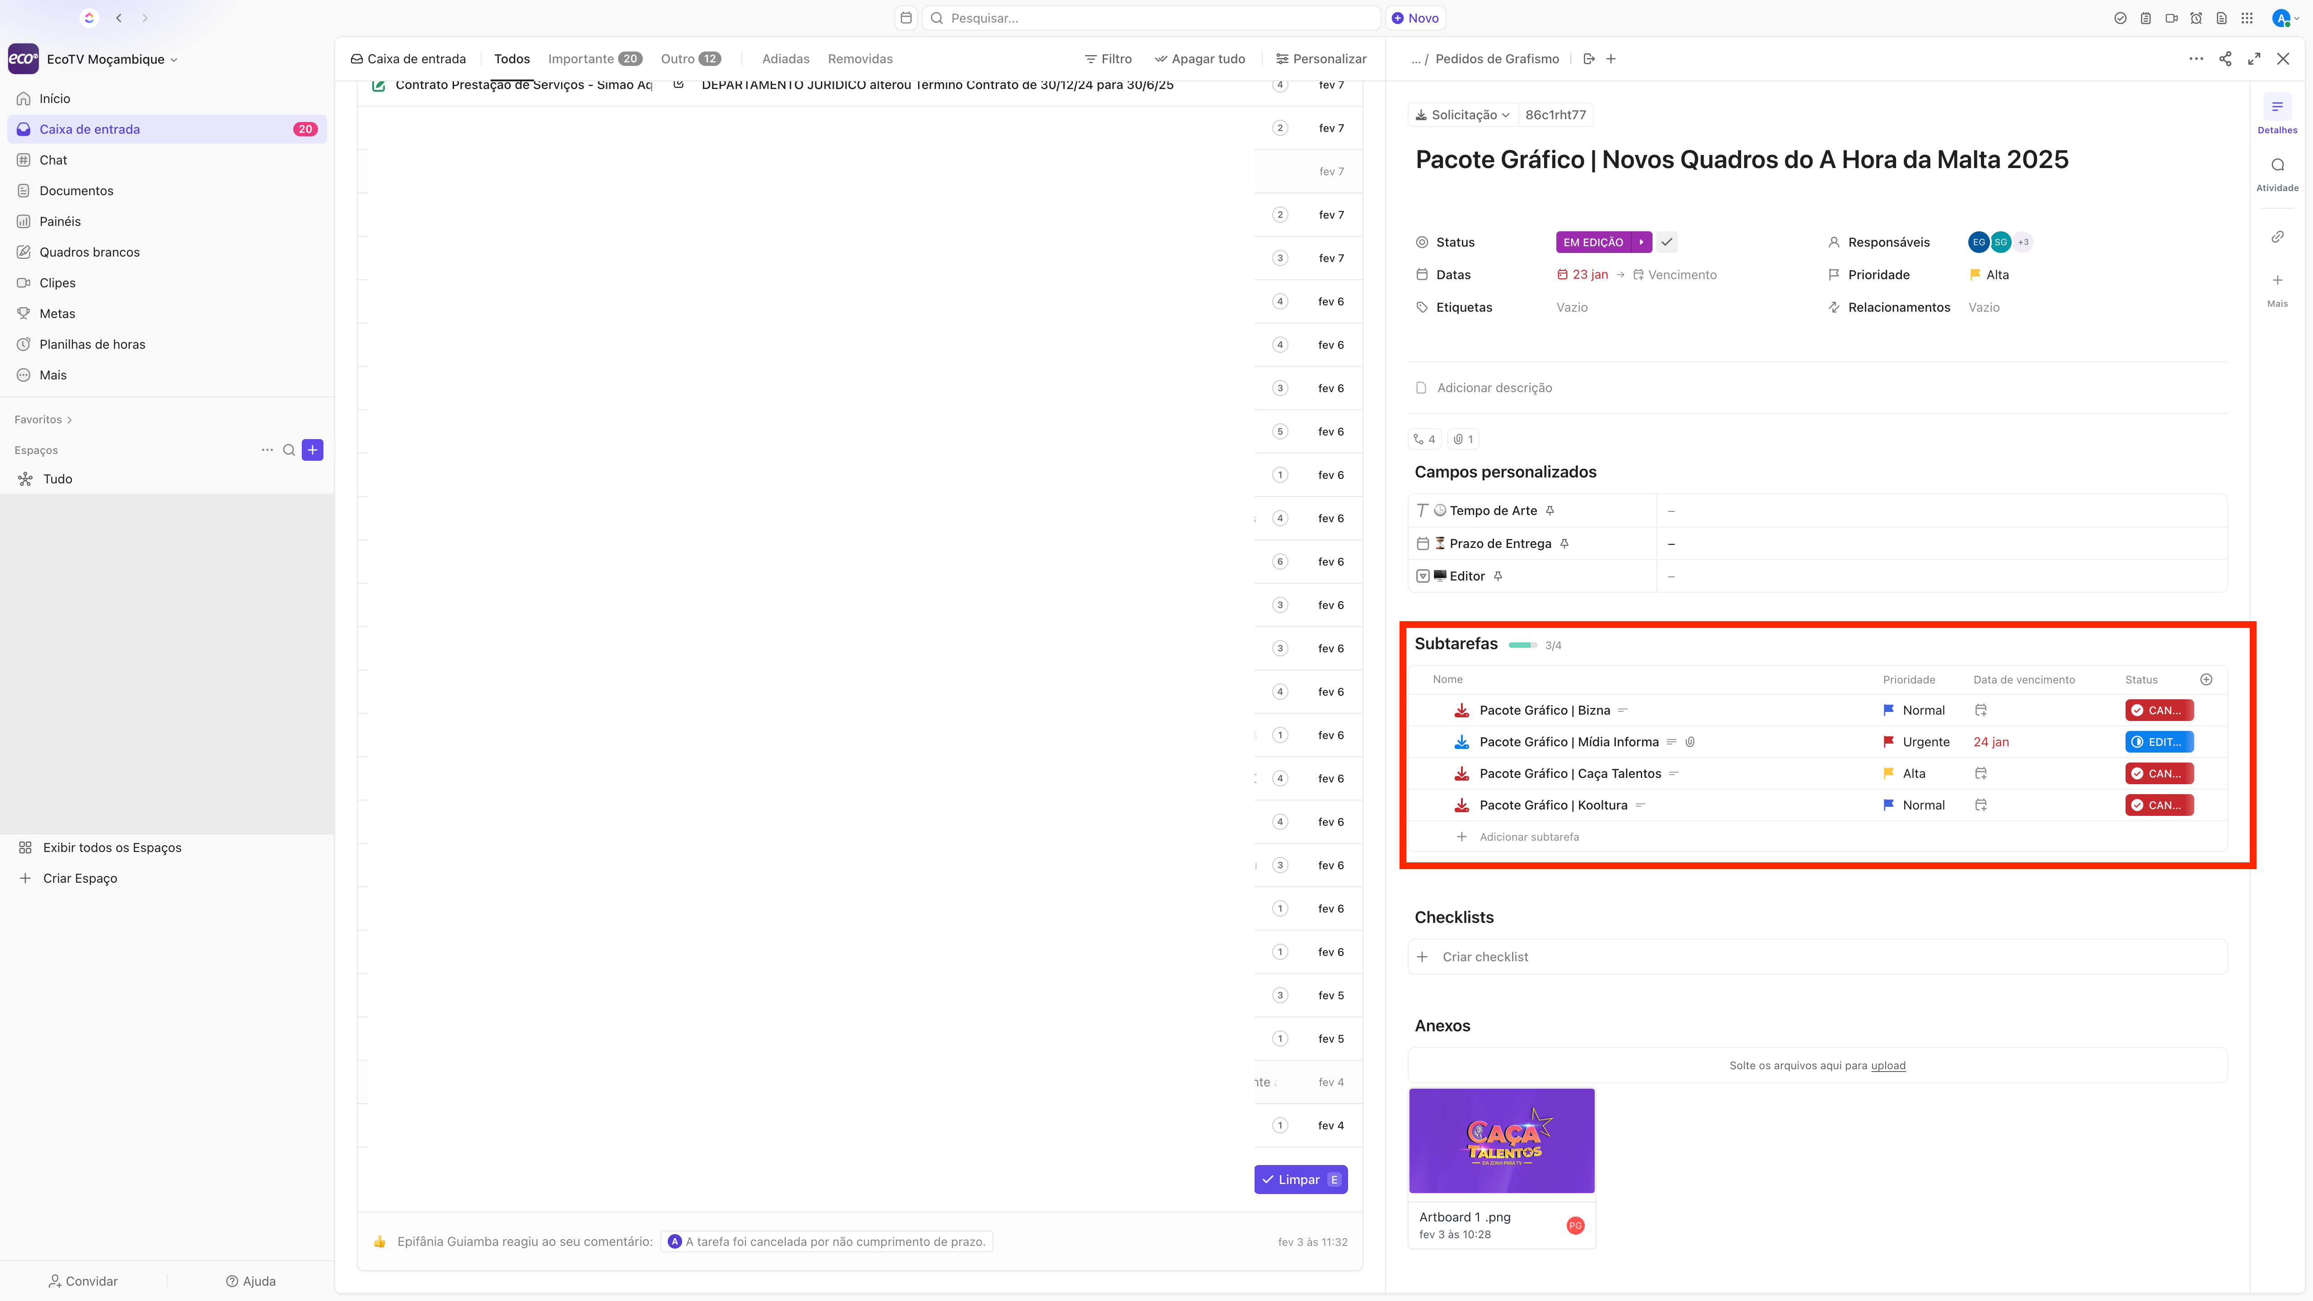The width and height of the screenshot is (2313, 1301).
Task: Go to Documentos in the sidebar
Action: pyautogui.click(x=76, y=190)
